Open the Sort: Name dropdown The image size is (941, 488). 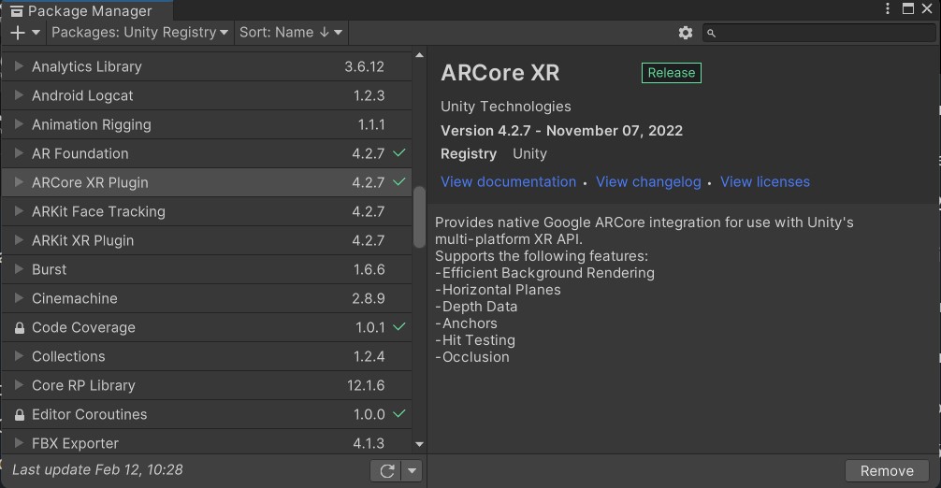pos(291,33)
